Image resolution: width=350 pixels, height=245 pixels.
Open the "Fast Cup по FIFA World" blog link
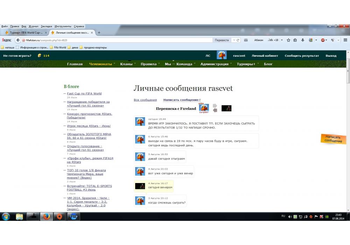[84, 93]
